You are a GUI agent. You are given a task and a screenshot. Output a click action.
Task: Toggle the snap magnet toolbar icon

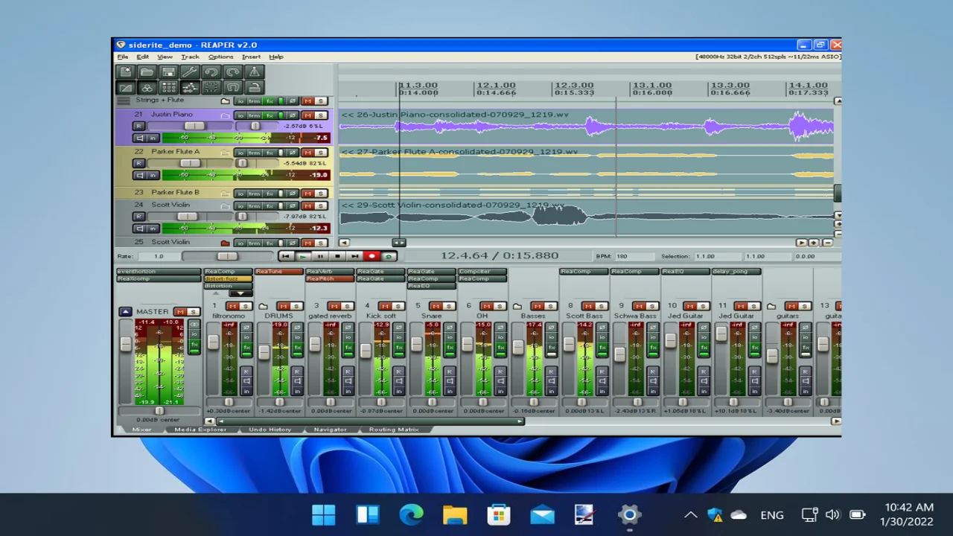point(233,88)
